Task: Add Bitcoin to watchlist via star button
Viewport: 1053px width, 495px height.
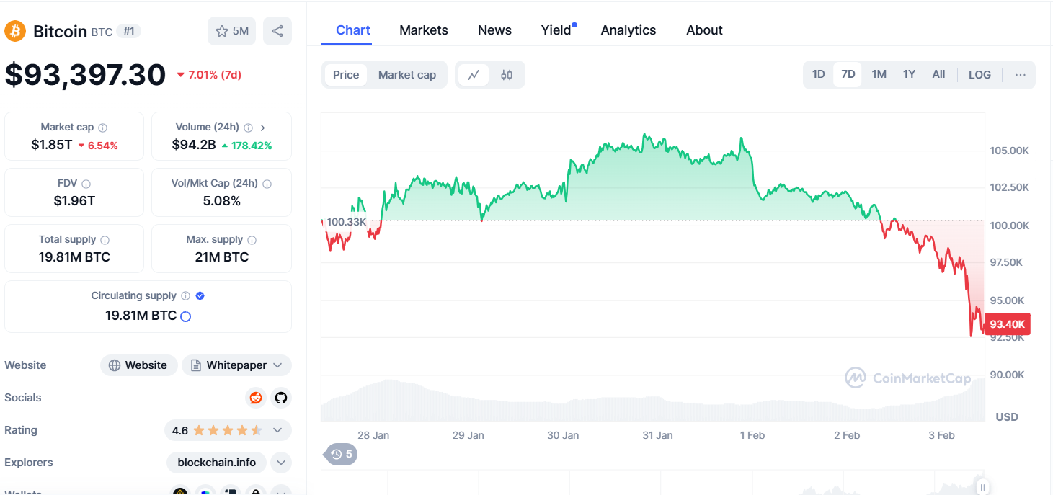Action: [x=231, y=31]
